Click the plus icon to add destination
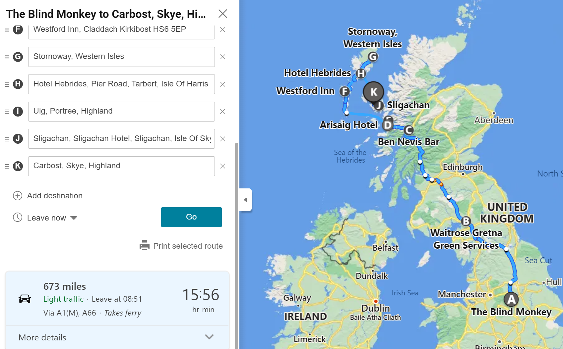 pos(18,196)
